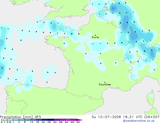Click the legend arrow tip above 50 mm
The image size is (160, 123).
80,120
